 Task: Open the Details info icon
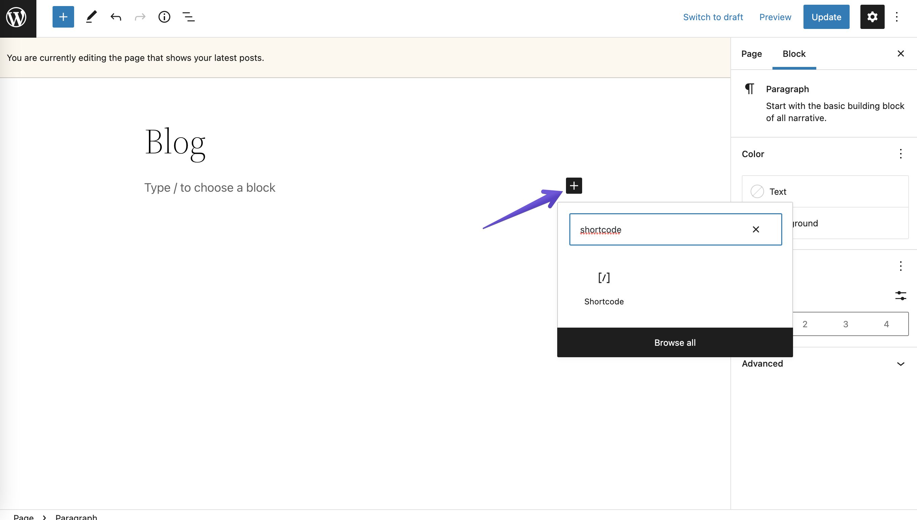[164, 17]
